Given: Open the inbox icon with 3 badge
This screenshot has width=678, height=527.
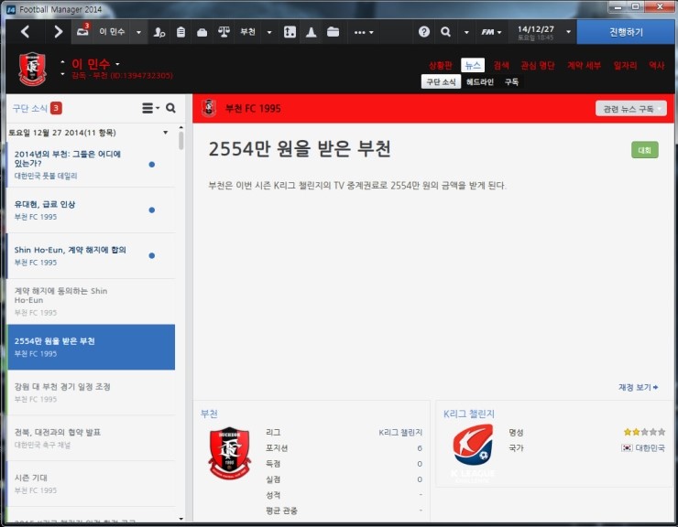Looking at the screenshot, I should [x=83, y=31].
